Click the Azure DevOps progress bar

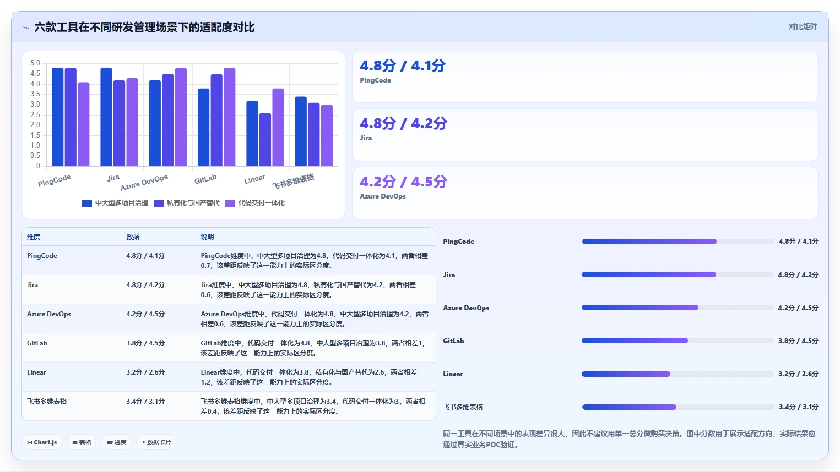tap(678, 308)
